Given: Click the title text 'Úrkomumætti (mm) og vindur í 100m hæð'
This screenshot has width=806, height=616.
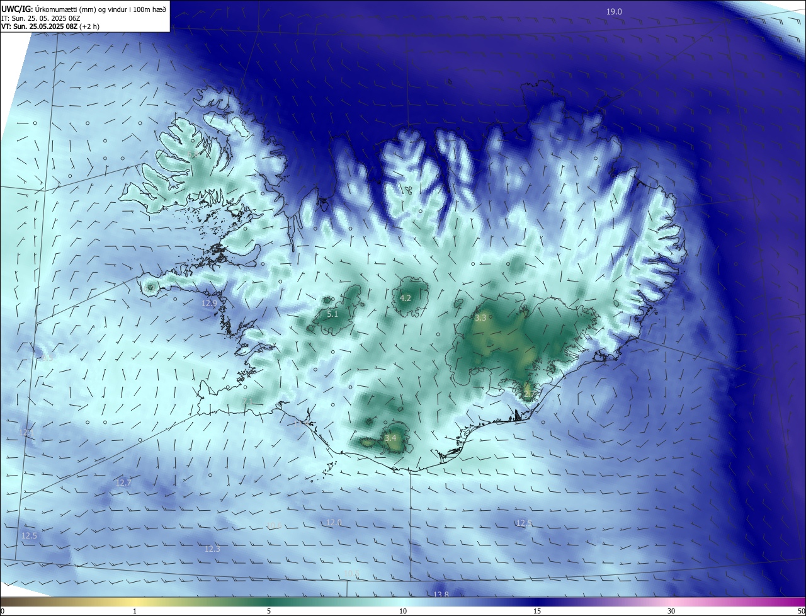Looking at the screenshot, I should [x=101, y=9].
